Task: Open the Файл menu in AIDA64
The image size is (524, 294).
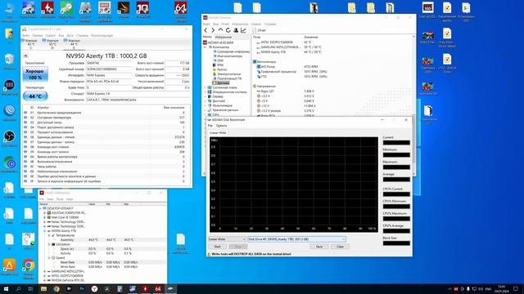Action: [206, 24]
